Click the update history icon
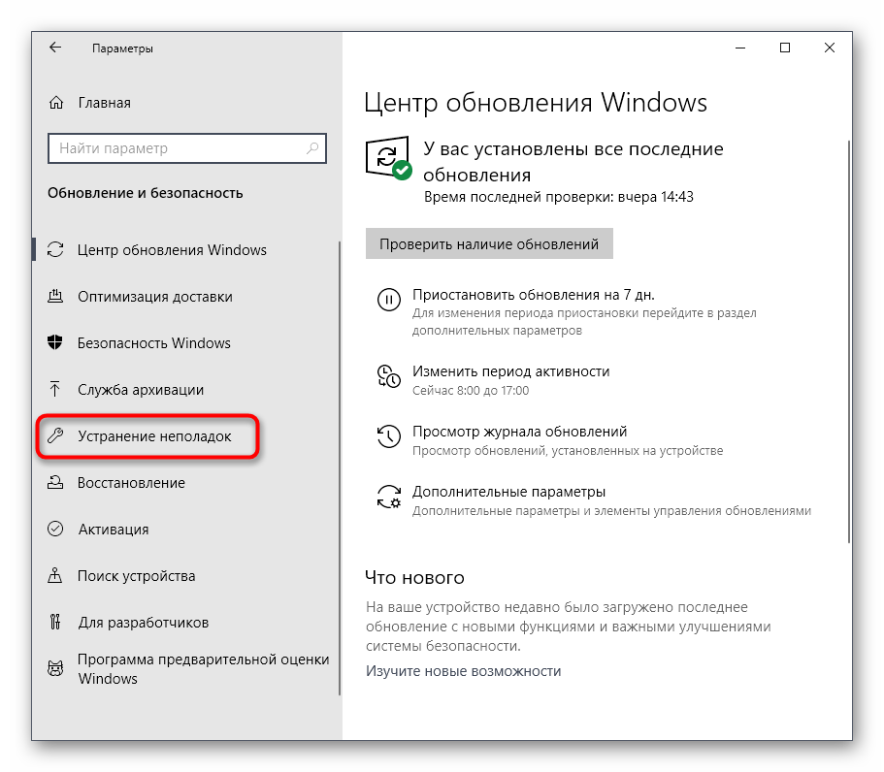The width and height of the screenshot is (884, 772). (389, 436)
